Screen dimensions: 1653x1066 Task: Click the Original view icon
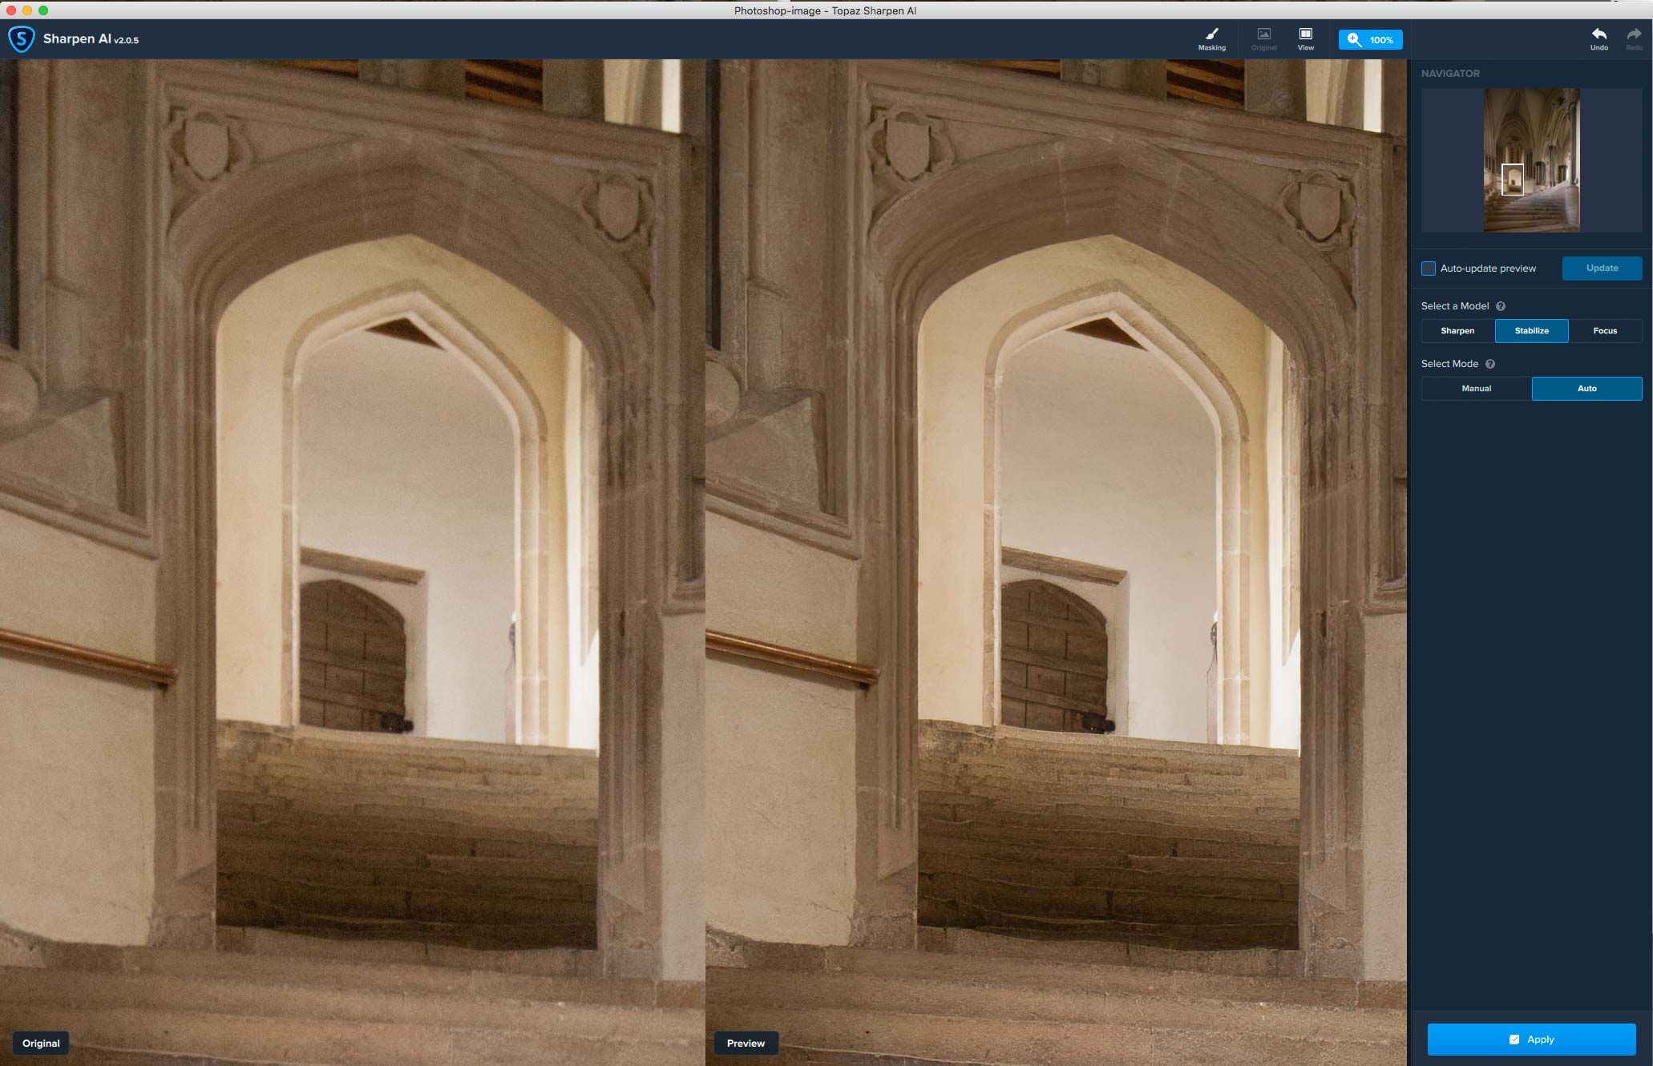point(1263,38)
